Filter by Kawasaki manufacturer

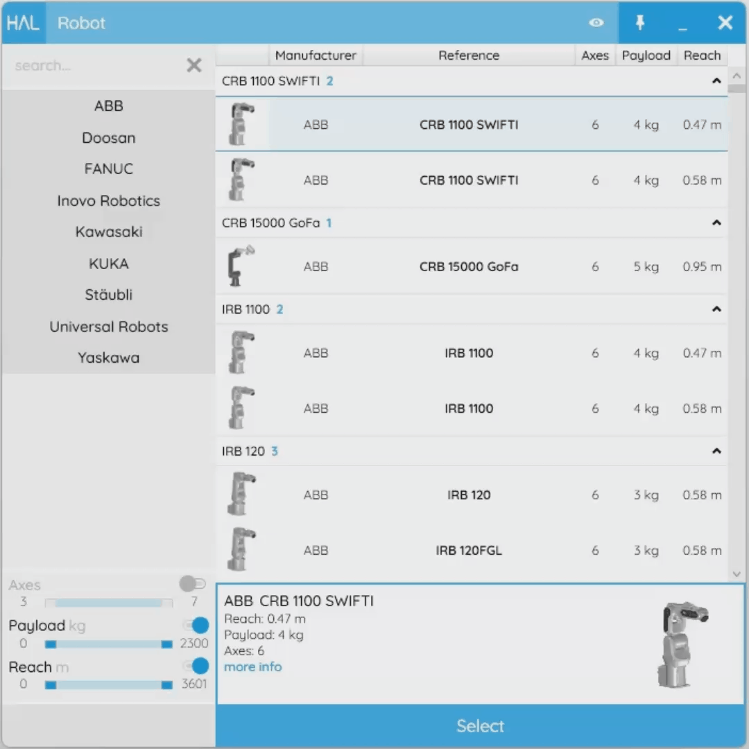[108, 232]
